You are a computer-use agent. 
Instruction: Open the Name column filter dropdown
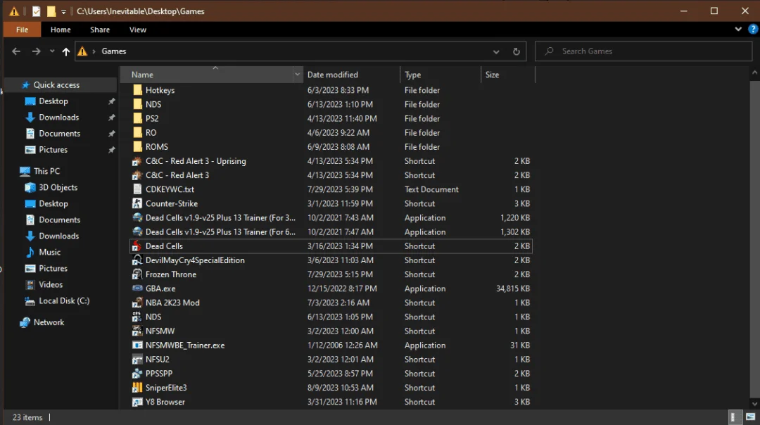coord(297,75)
